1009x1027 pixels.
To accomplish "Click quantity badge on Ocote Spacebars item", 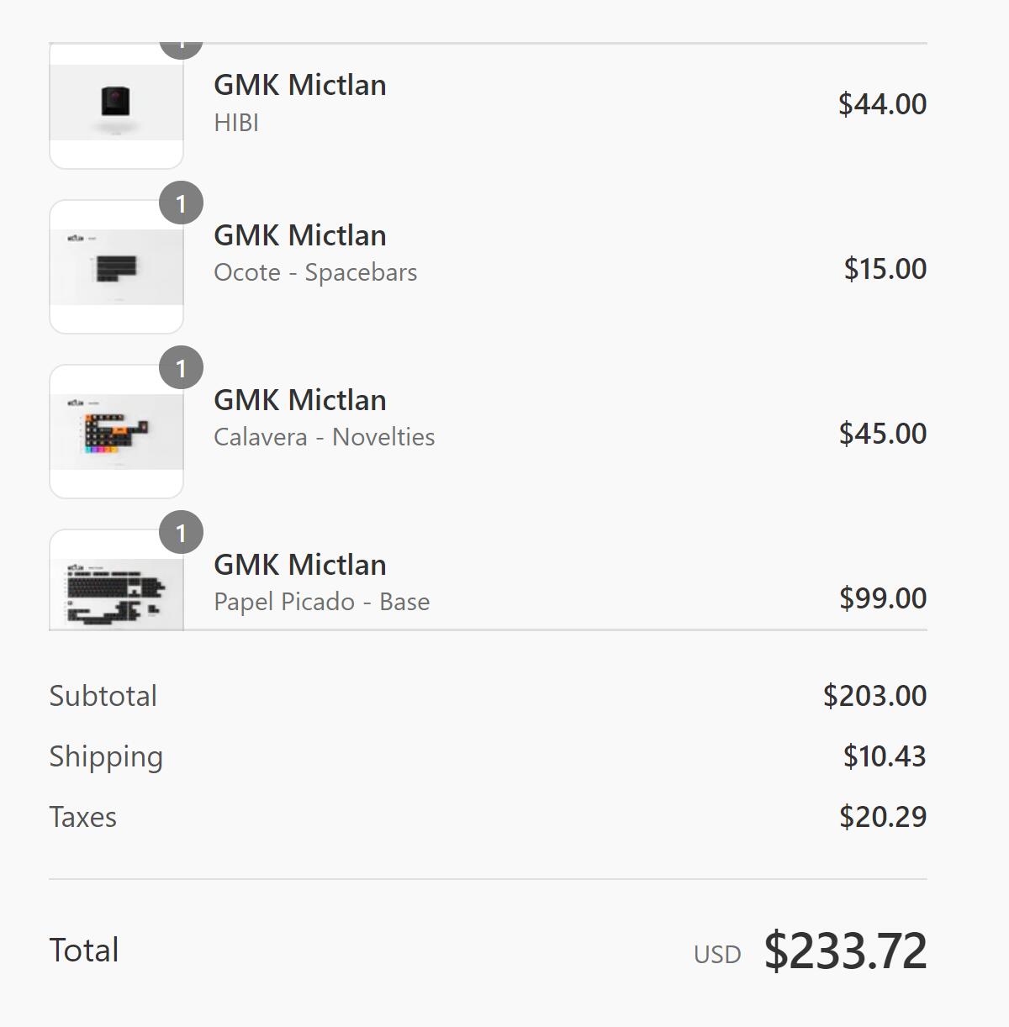I will 181,203.
